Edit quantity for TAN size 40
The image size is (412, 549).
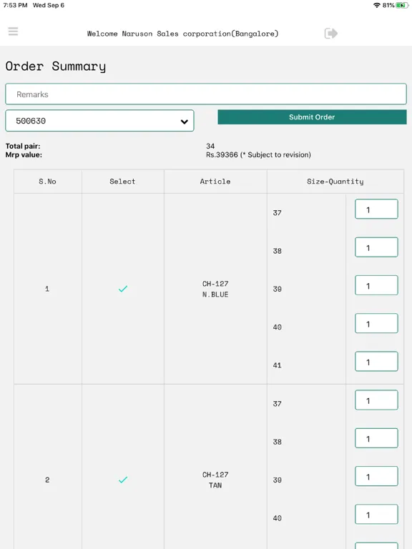click(376, 515)
